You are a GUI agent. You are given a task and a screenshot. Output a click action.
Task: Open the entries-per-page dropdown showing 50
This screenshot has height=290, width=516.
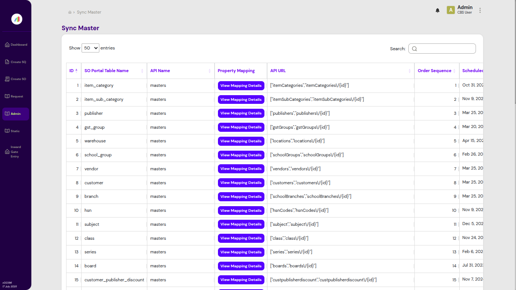(x=90, y=48)
